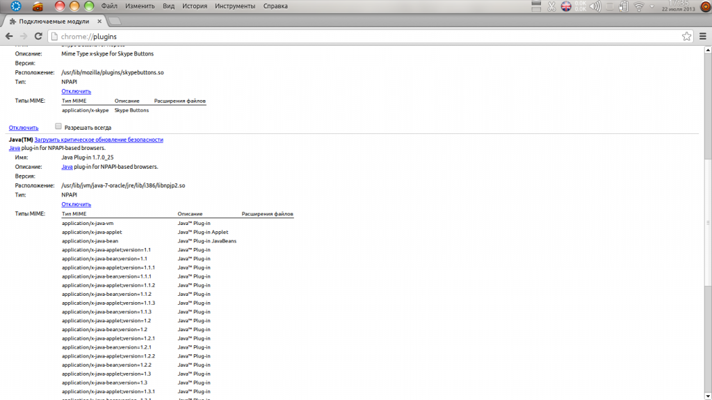The height and width of the screenshot is (400, 712).
Task: Click the stacked bars icon in the top panel
Action: click(536, 6)
